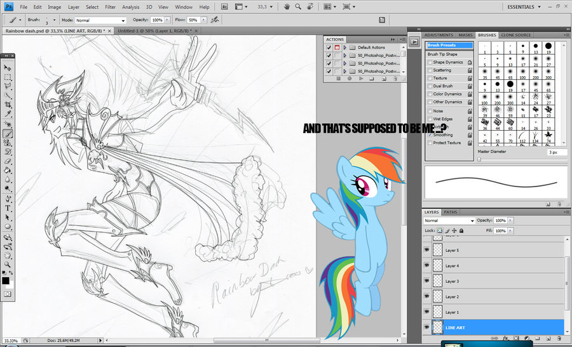Select the Crop tool

[x=8, y=104]
